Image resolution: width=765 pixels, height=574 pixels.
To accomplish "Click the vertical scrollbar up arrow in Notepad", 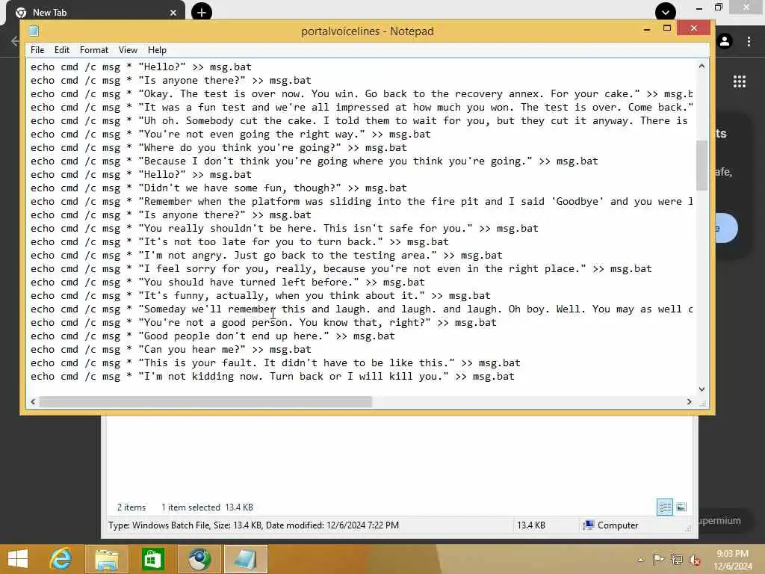I will [701, 66].
